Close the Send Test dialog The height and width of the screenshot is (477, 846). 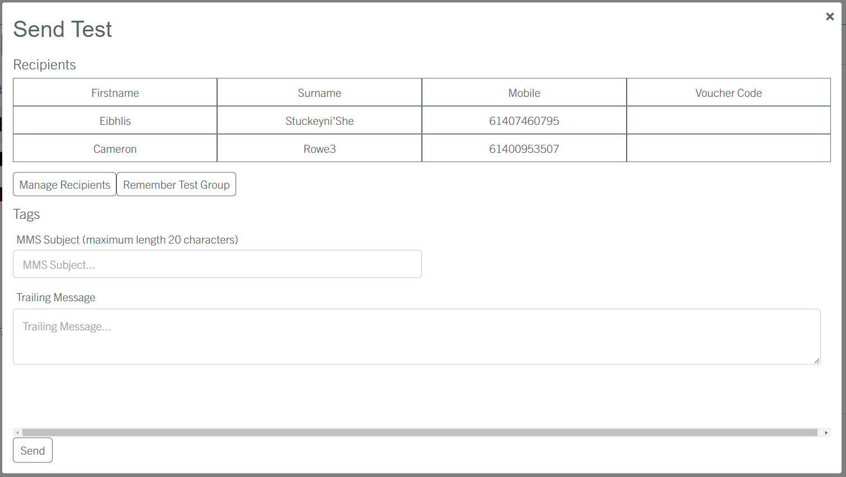pyautogui.click(x=830, y=17)
